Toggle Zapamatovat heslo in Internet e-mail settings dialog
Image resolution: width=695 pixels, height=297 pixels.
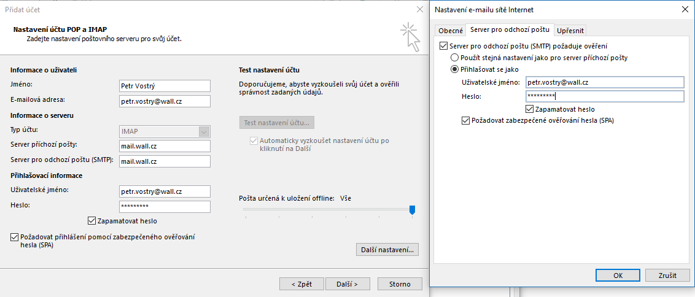pyautogui.click(x=529, y=109)
